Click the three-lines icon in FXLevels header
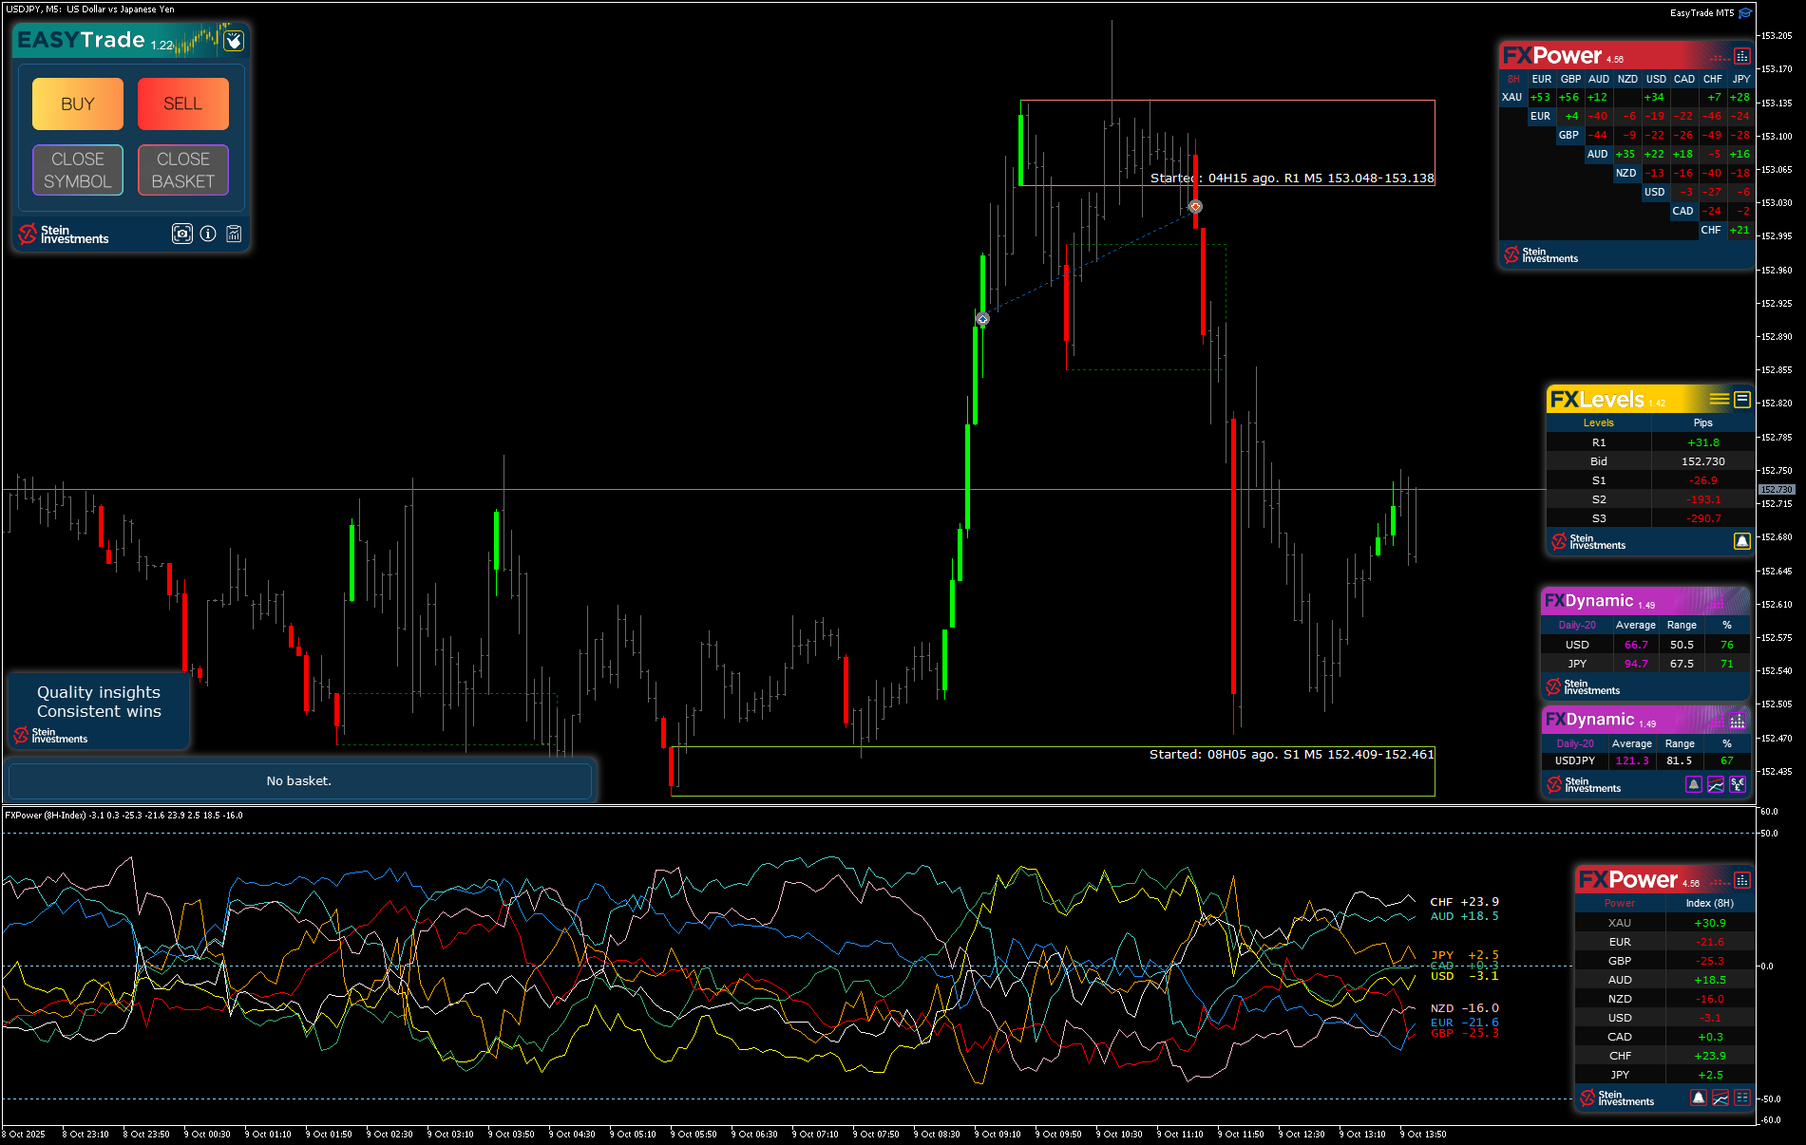This screenshot has width=1806, height=1145. point(1720,400)
